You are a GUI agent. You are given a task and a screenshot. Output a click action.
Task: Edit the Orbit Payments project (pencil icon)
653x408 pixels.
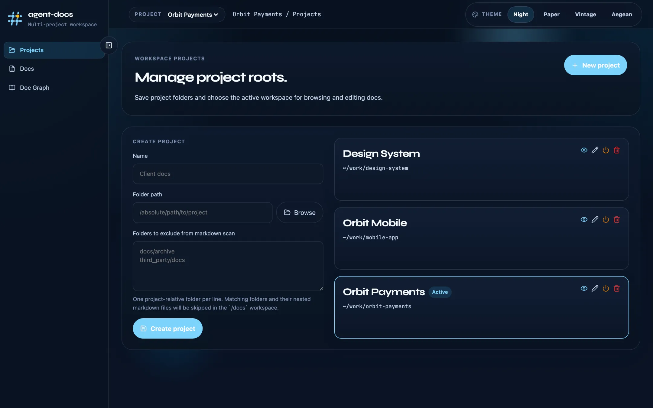pos(595,288)
